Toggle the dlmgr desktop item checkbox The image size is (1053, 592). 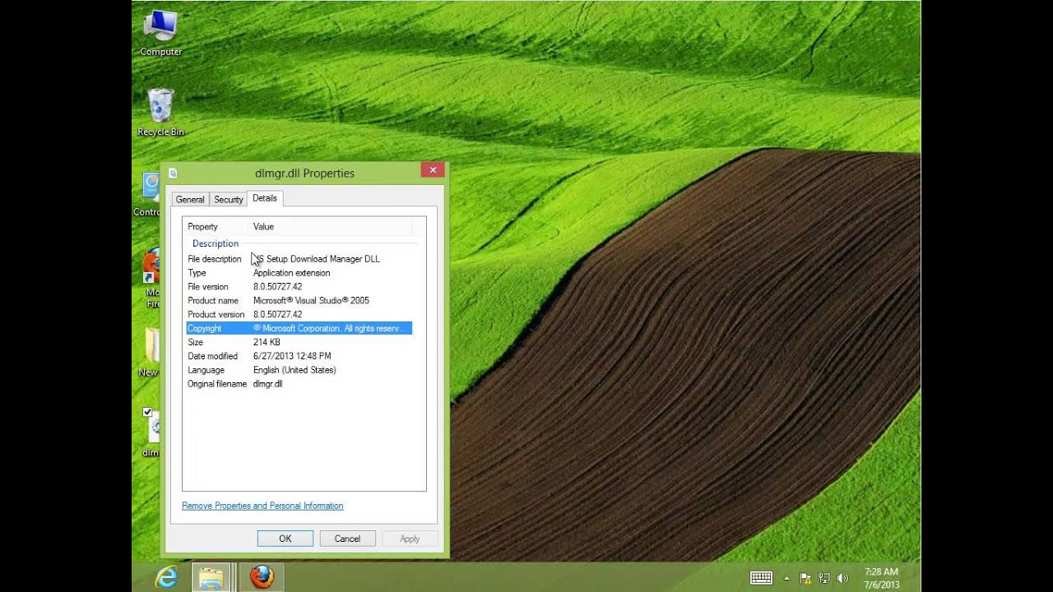click(x=147, y=412)
